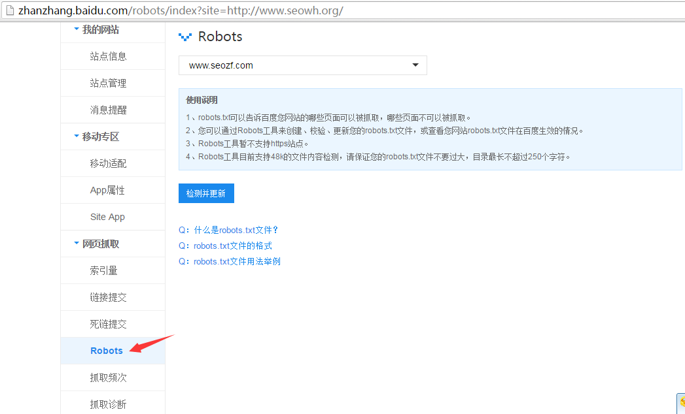Open 站点管理 in the sidebar
Image resolution: width=685 pixels, height=414 pixels.
click(108, 83)
